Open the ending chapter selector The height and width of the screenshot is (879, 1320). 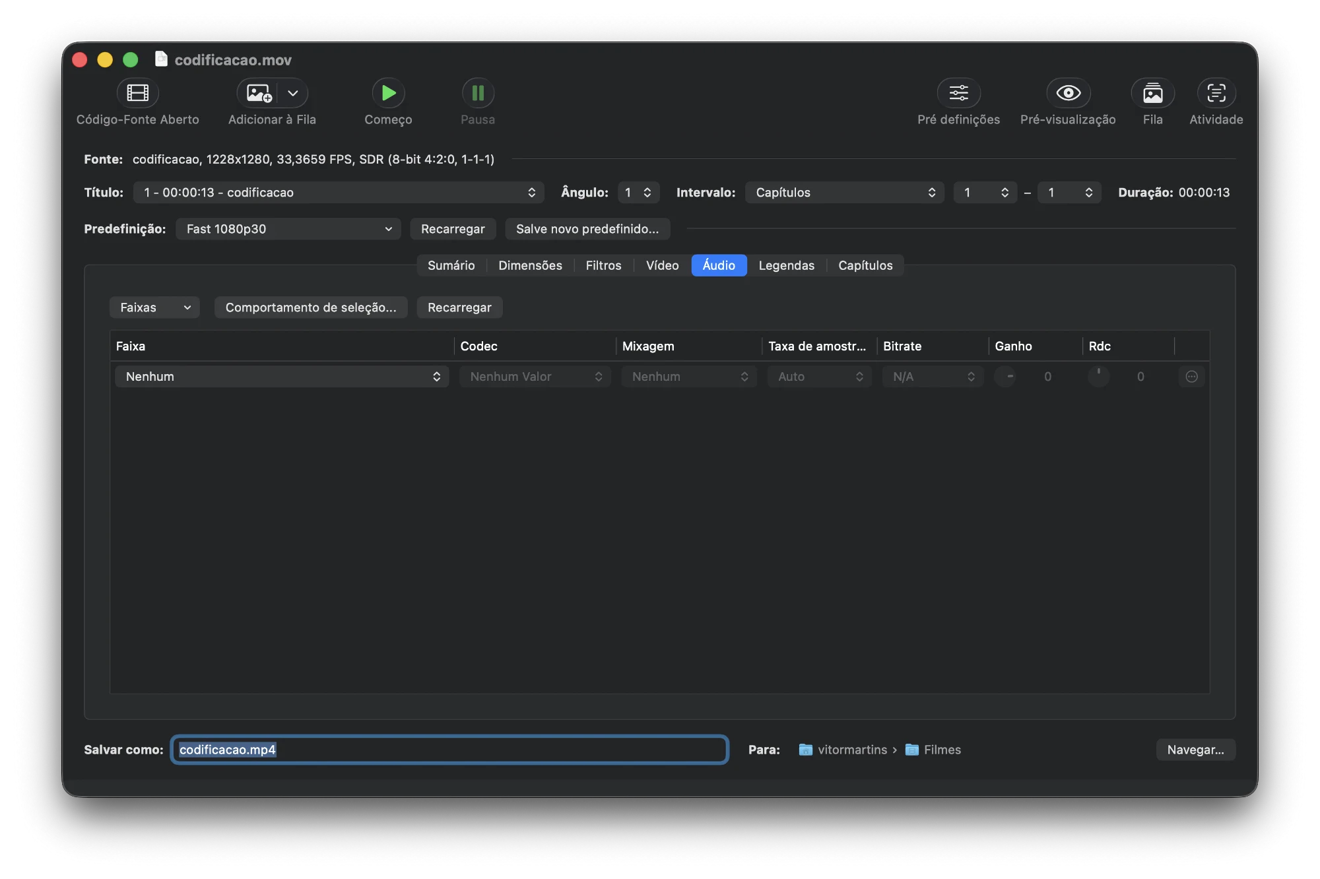1069,193
